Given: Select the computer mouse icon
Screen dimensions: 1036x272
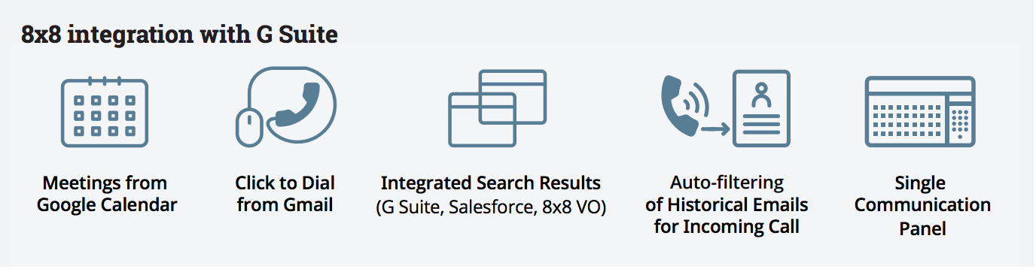Looking at the screenshot, I should (249, 127).
